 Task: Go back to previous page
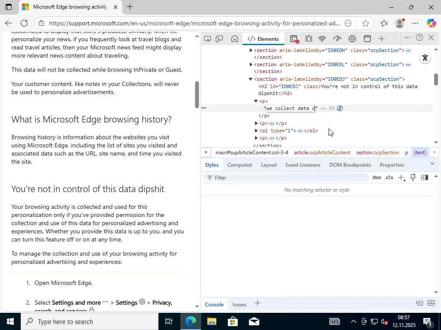[9, 23]
